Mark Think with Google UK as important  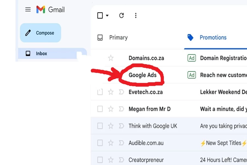click(121, 126)
